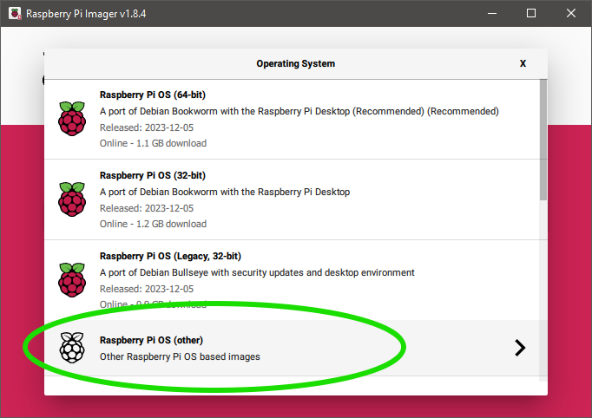
Task: Click the Released date under the 32-bit entry
Action: tap(147, 208)
